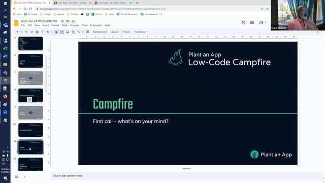Select hidden slide 9 thumbnail
325x183 pixels.
[x=30, y=113]
